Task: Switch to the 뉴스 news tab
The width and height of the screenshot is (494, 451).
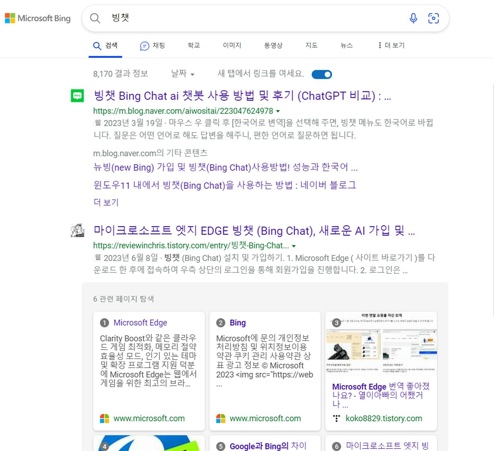Action: point(347,45)
